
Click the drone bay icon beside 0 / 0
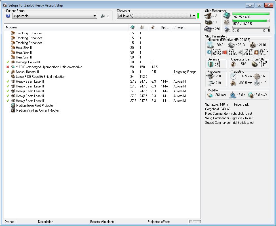pyautogui.click(x=227, y=29)
